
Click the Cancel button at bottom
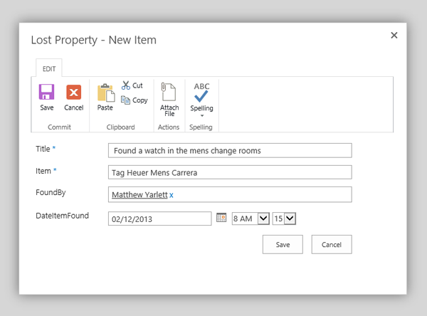tap(332, 245)
